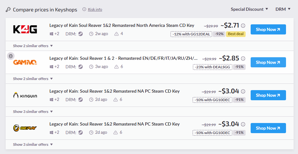
Task: Shop Now at G2PLAY
Action: [x=268, y=128]
